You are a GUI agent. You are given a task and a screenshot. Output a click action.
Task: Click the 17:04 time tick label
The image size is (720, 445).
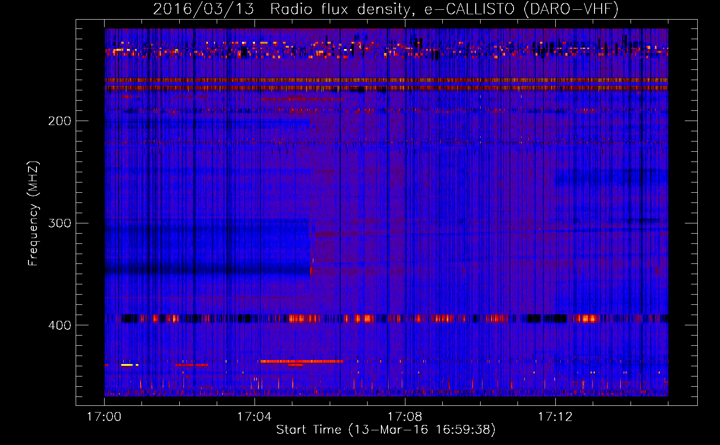point(254,417)
